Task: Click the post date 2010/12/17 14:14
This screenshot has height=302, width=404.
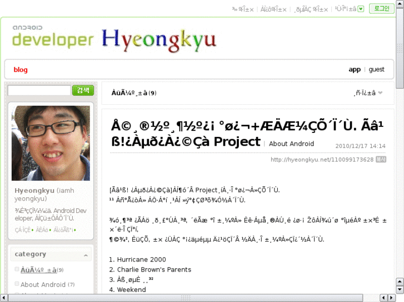Action: coord(360,146)
